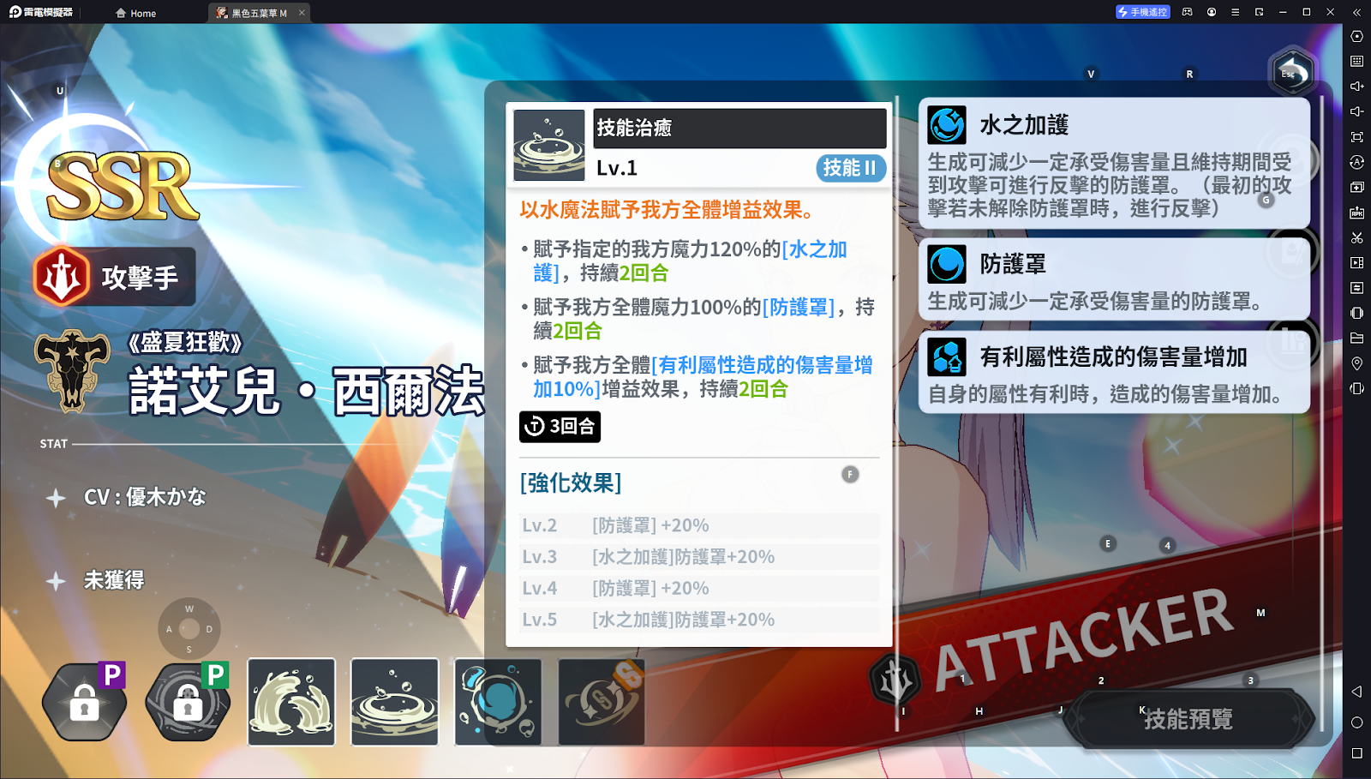The image size is (1371, 779).
Task: Click the volume up sidebar icon
Action: coord(1356,86)
